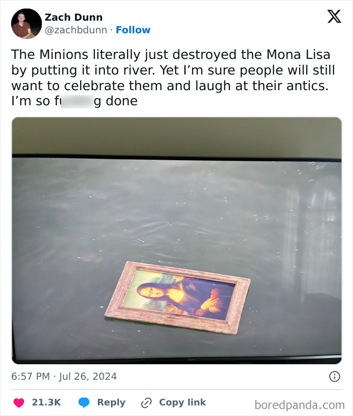Open the 6:57 PM timestamp link
The width and height of the screenshot is (353, 416).
pos(30,376)
